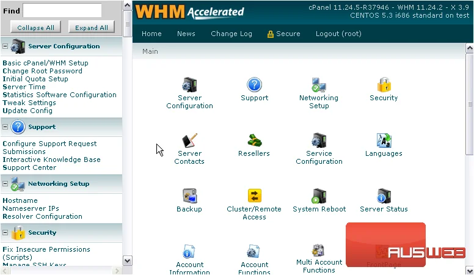Screen dimensions: 474x275
Task: Open the Server Status icon
Action: (384, 196)
